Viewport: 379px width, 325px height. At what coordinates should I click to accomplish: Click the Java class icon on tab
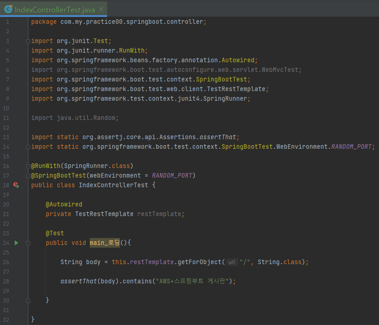click(8, 9)
